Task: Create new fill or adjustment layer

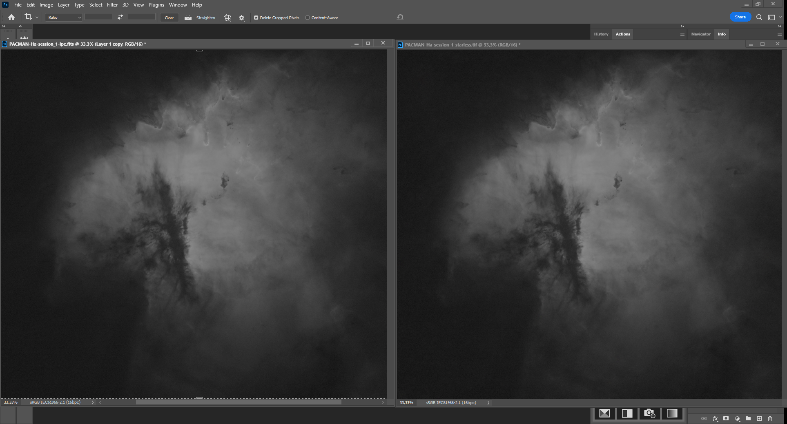Action: (x=737, y=419)
